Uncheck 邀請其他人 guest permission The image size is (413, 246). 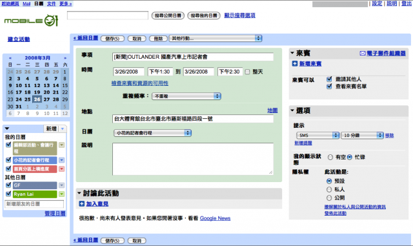coord(329,79)
